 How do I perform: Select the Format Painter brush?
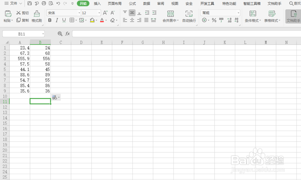(x=37, y=16)
